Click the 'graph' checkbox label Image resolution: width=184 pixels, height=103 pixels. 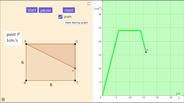(x=68, y=17)
